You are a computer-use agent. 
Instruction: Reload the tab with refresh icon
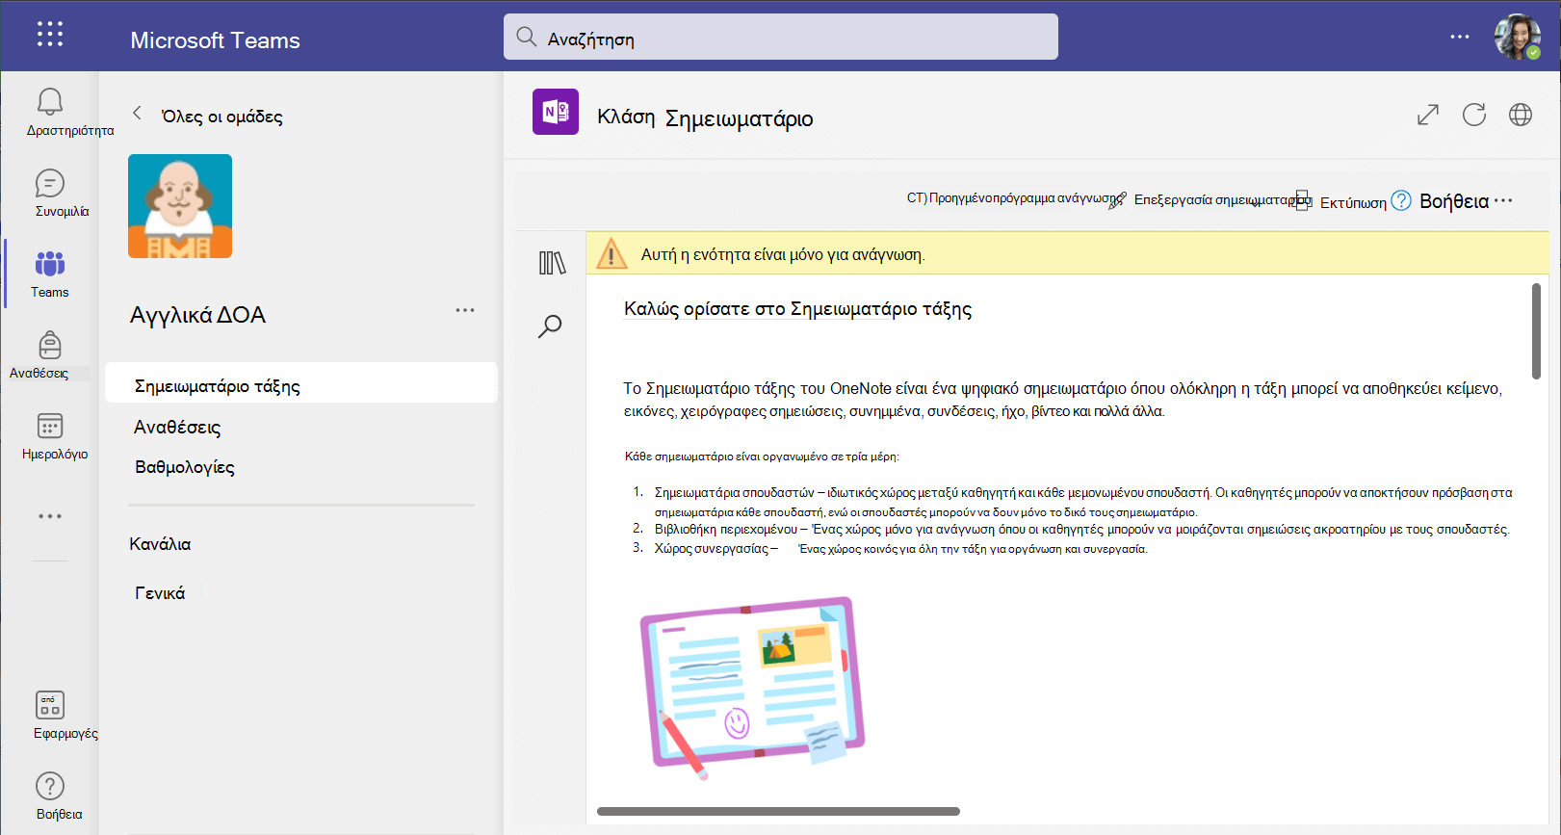1474,115
